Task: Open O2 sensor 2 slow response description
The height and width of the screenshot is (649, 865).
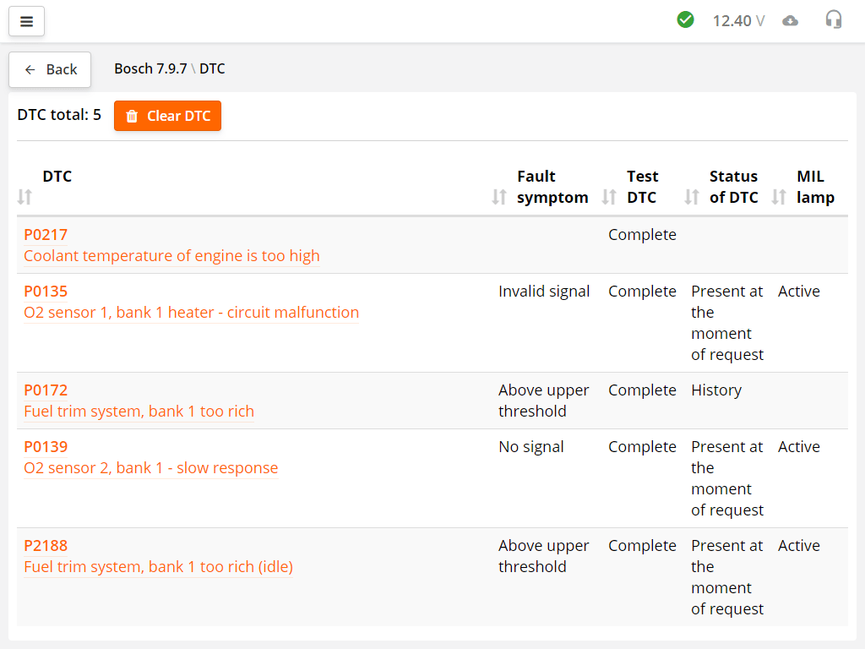Action: tap(150, 468)
